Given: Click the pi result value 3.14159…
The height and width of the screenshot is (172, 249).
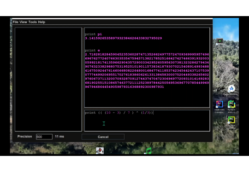Looking at the screenshot, I should click(124, 38).
